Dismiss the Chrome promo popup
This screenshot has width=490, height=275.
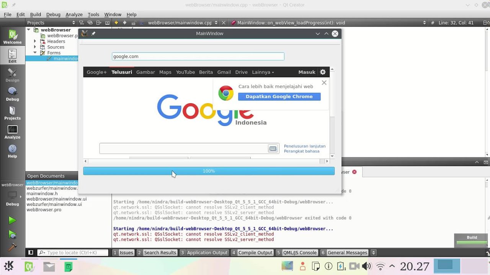pyautogui.click(x=324, y=82)
